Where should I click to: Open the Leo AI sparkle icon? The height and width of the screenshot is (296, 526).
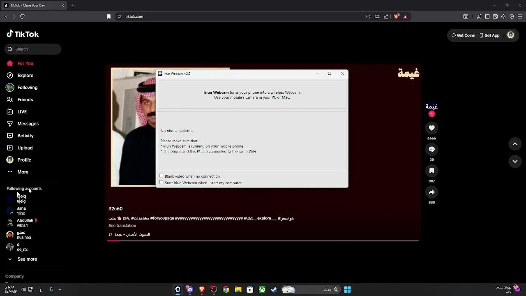click(503, 16)
